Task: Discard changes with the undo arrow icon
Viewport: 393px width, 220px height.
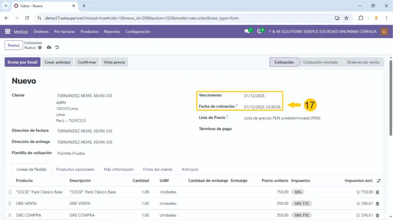Action: coord(57,47)
